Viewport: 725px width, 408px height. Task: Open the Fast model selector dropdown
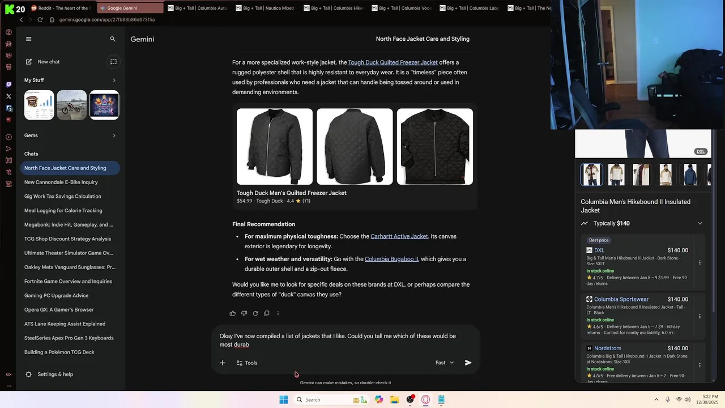pyautogui.click(x=445, y=363)
